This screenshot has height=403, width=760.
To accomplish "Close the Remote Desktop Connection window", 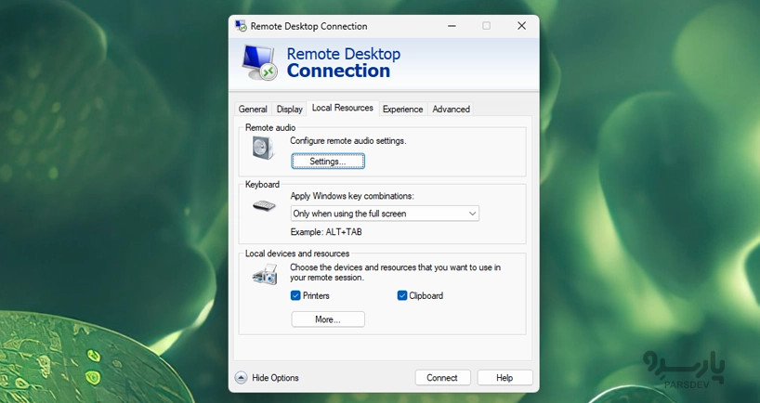I will 521,26.
